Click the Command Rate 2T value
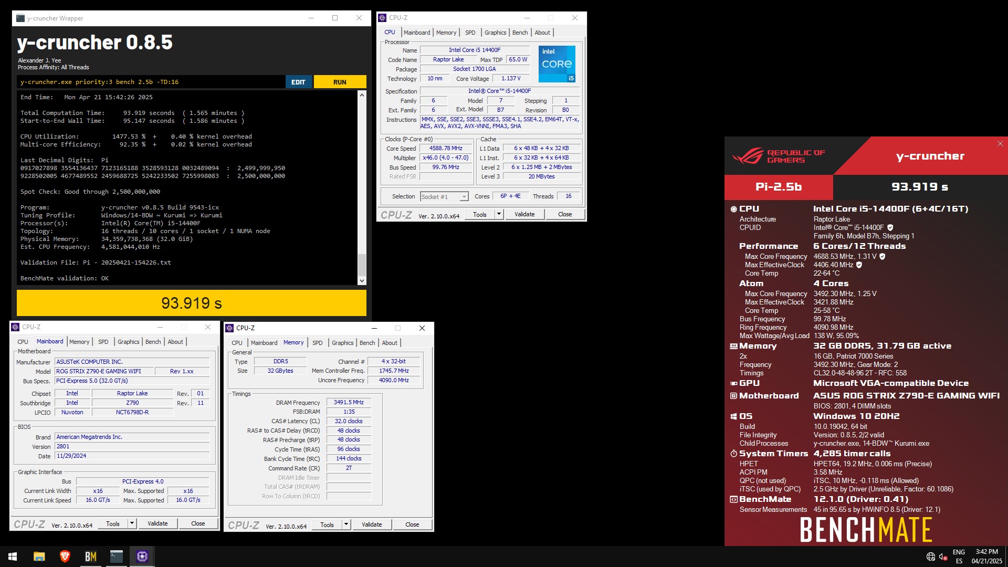1008x567 pixels. coord(349,468)
